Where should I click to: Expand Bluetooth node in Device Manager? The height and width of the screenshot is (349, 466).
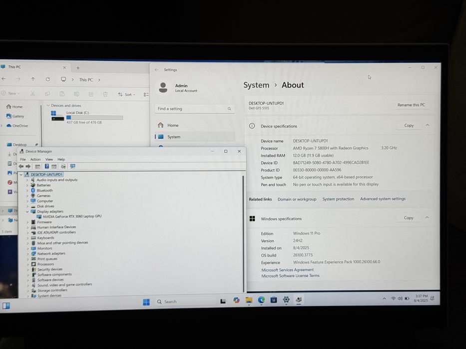(x=27, y=190)
